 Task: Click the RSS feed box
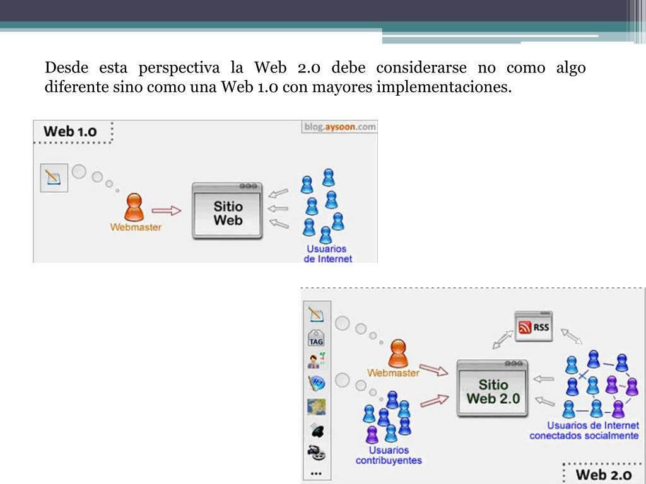pyautogui.click(x=534, y=326)
